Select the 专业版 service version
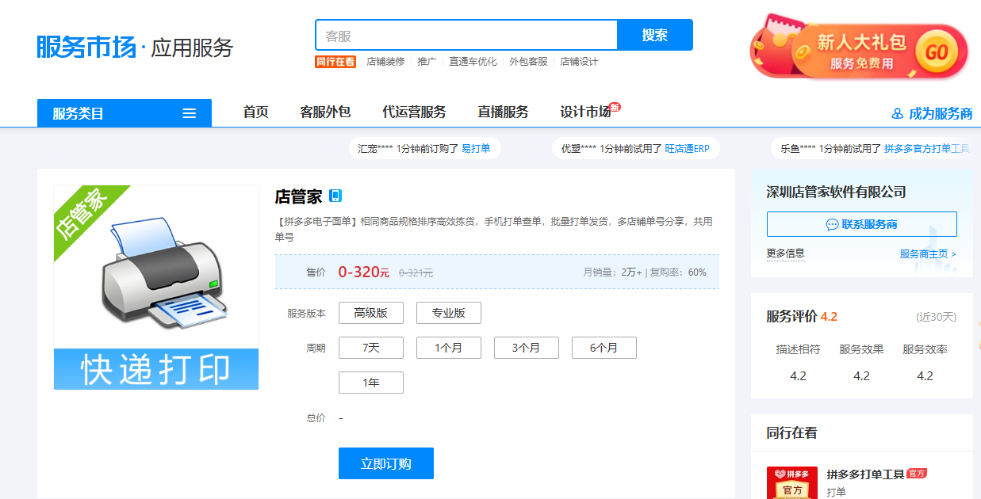The width and height of the screenshot is (981, 499). coord(448,313)
